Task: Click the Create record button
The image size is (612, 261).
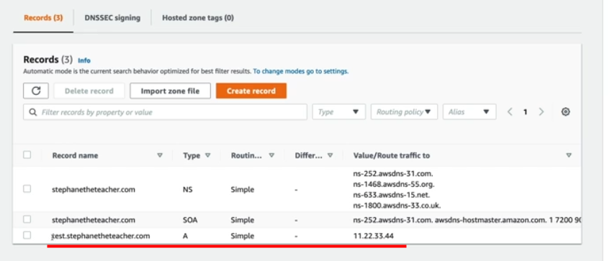Action: (x=251, y=91)
